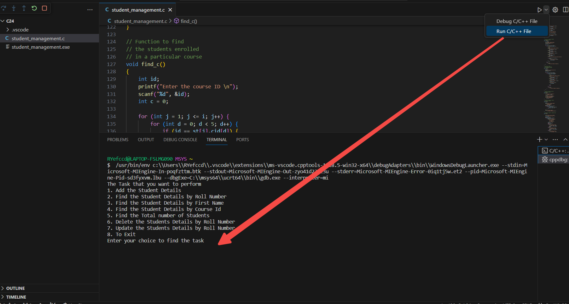Select the C/C++ terminal entry
The height and width of the screenshot is (304, 569).
(x=554, y=151)
